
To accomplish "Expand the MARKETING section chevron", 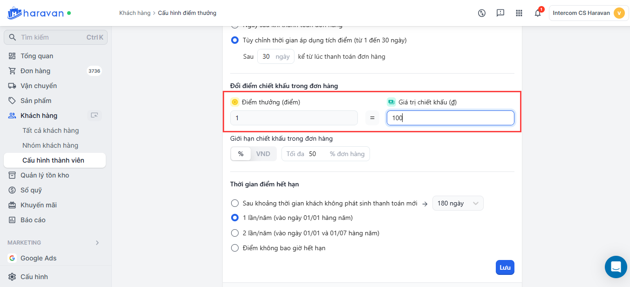I will [x=97, y=243].
